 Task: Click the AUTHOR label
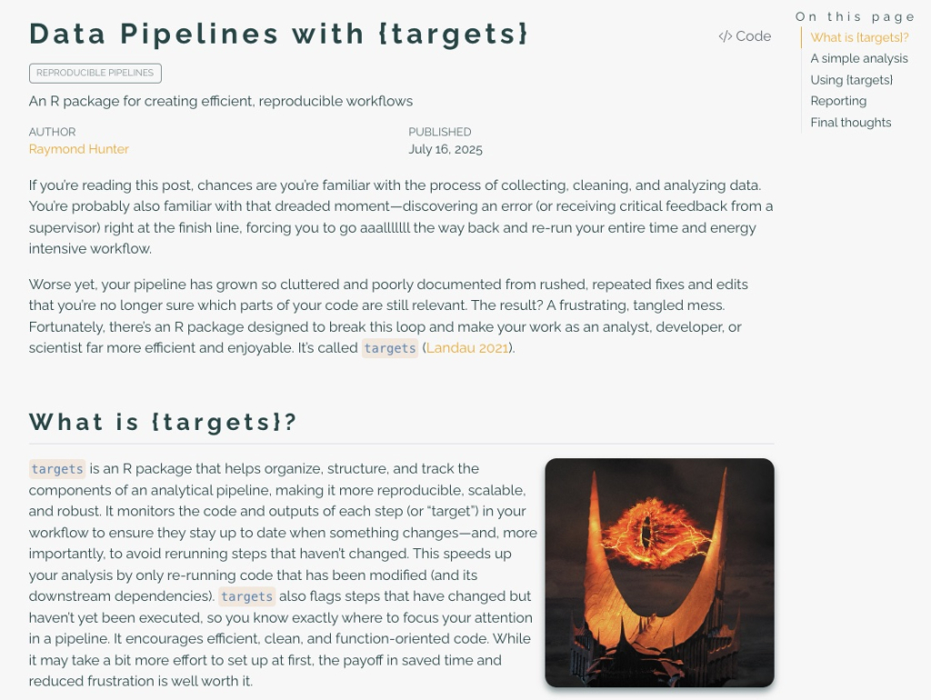click(52, 132)
